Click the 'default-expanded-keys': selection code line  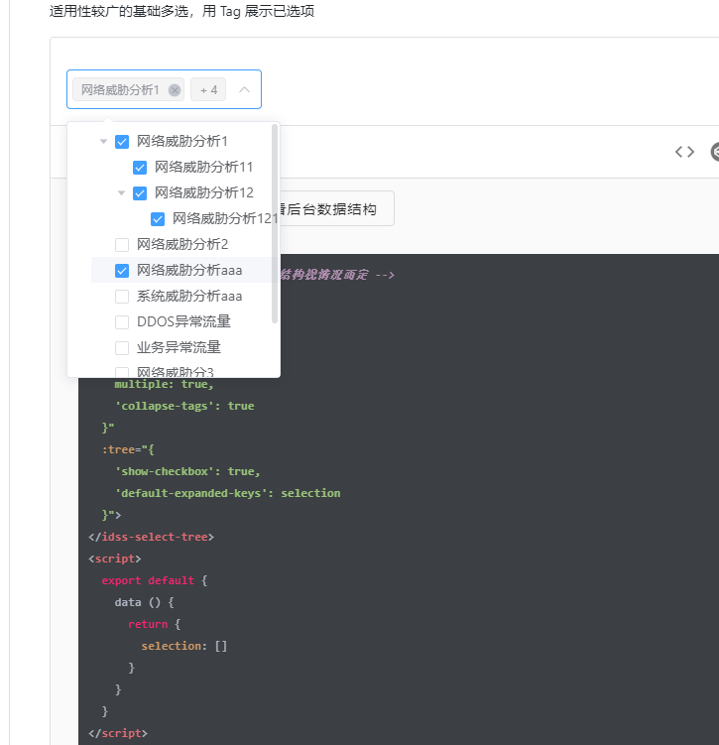(227, 493)
